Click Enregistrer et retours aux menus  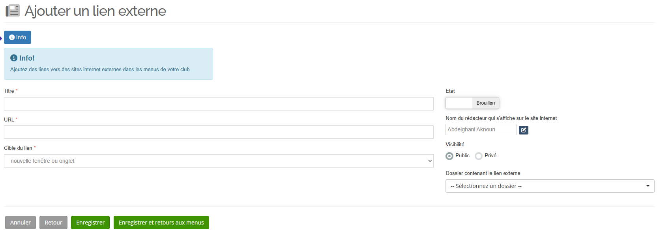(161, 223)
